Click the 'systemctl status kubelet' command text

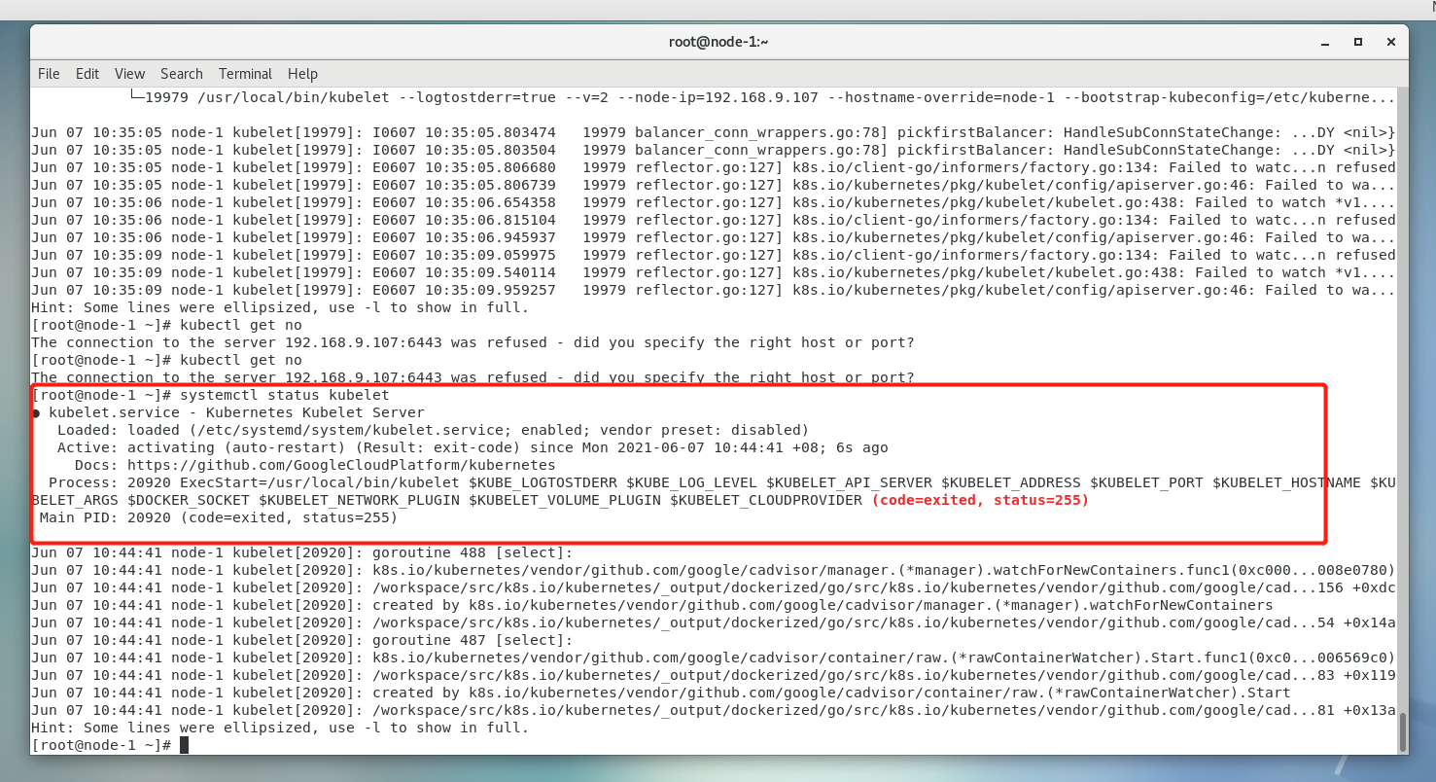tap(284, 395)
